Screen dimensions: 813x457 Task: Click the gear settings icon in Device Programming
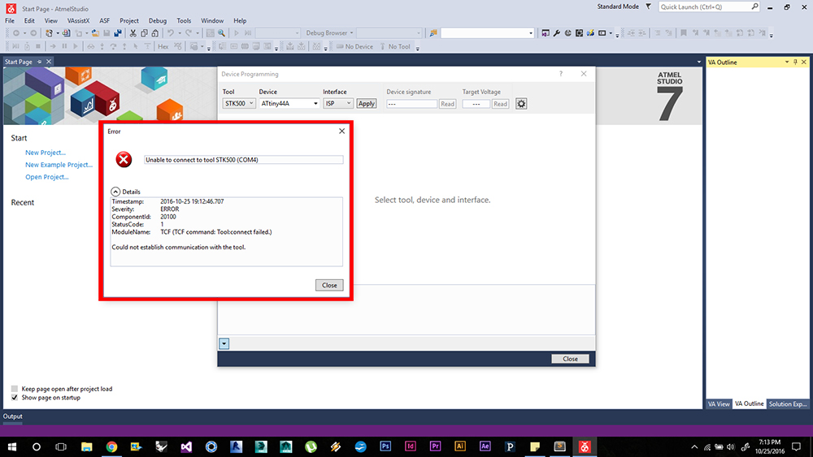(521, 104)
